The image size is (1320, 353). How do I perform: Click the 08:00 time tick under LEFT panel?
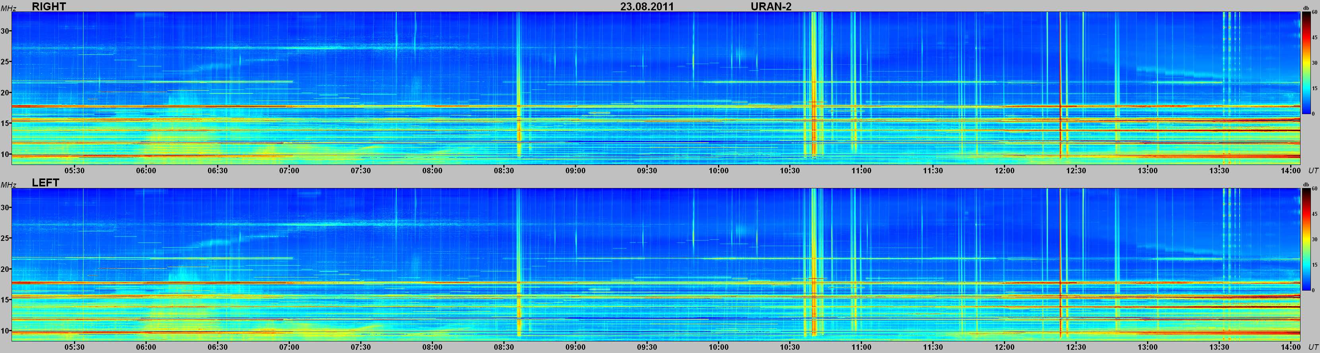point(432,347)
